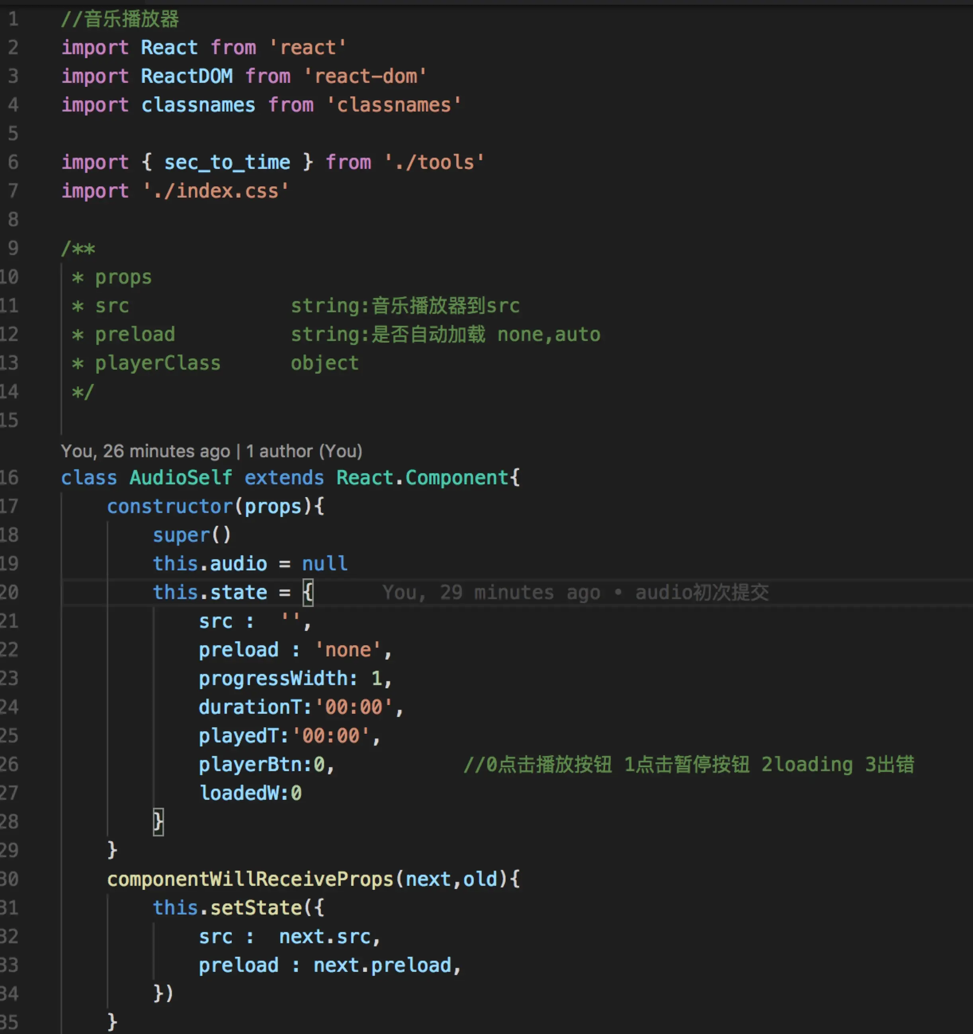Click the highlighted closing brace on line 28
This screenshot has width=973, height=1034.
[158, 822]
